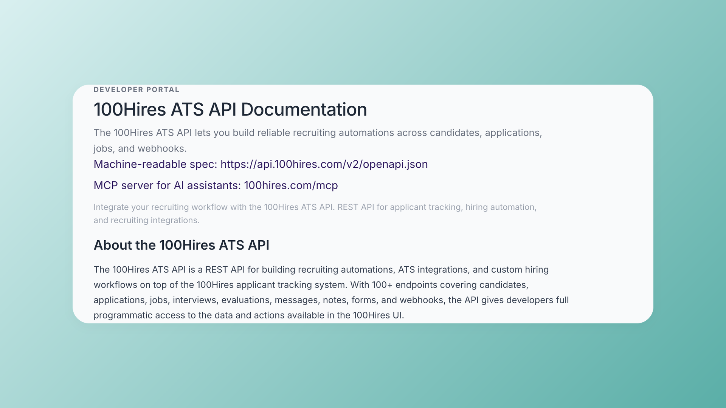Click the 'lets you build reliable recruiting automations' paragraph

click(x=318, y=141)
